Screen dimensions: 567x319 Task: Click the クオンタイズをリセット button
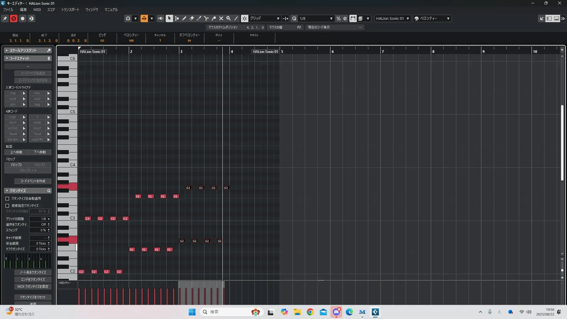[x=33, y=297]
